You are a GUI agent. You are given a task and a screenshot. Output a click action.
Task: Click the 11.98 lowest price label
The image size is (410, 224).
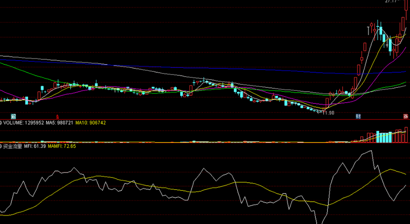328,113
